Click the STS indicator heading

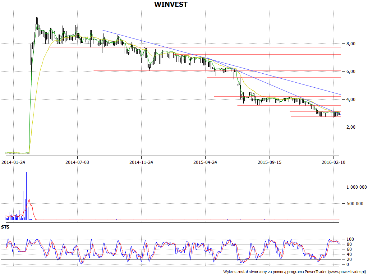[x=5, y=227]
